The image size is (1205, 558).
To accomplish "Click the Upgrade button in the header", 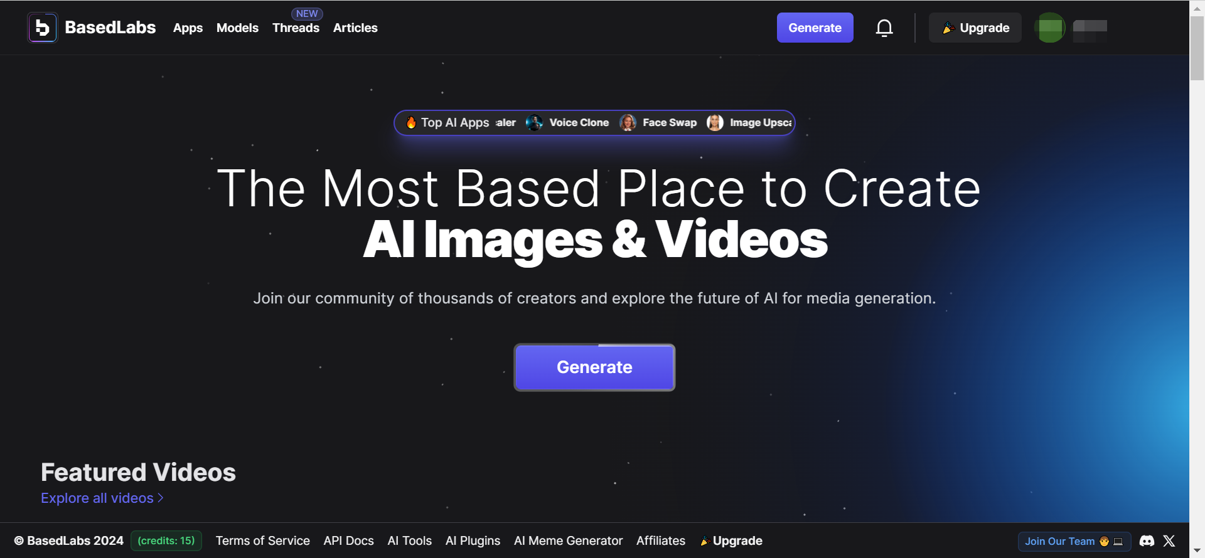I will [x=975, y=28].
